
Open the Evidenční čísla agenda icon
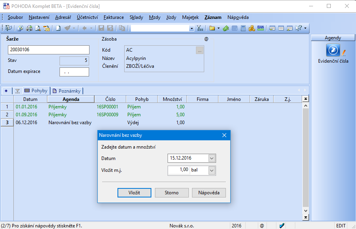pos(333,50)
